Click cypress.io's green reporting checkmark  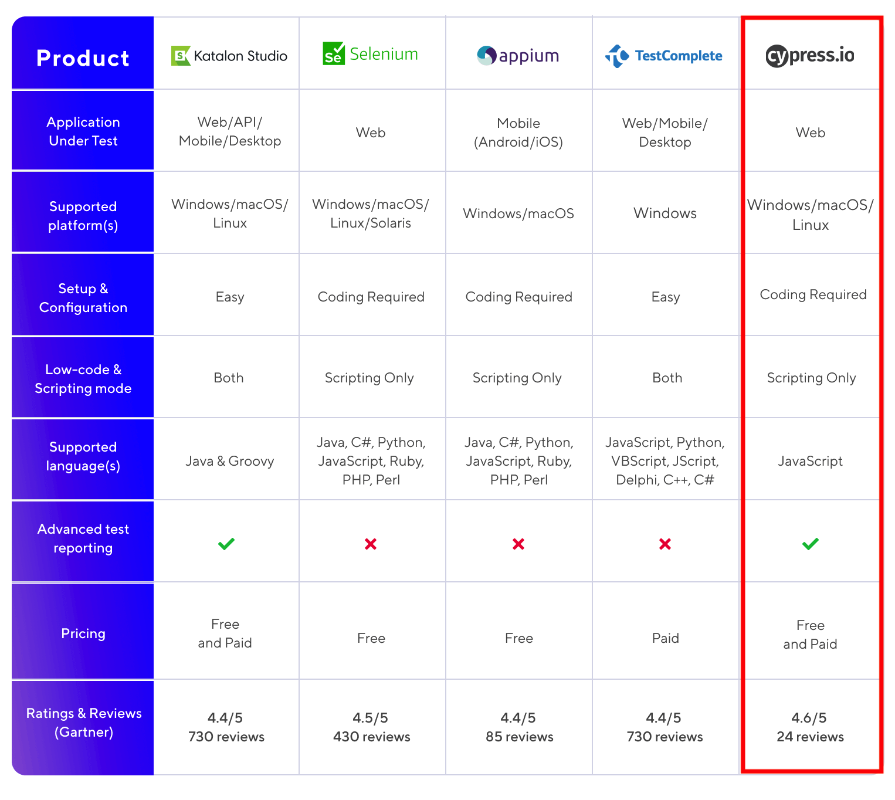pyautogui.click(x=811, y=544)
